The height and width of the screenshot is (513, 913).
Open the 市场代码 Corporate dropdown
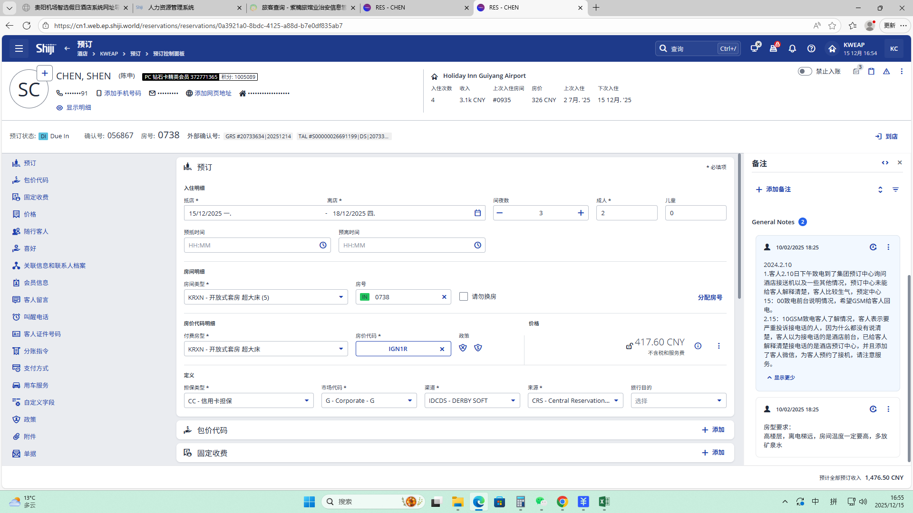click(409, 401)
